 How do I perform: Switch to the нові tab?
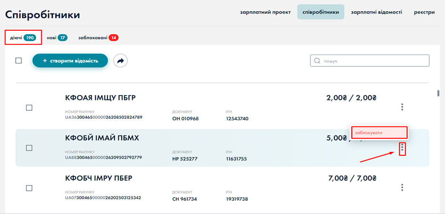(x=57, y=37)
